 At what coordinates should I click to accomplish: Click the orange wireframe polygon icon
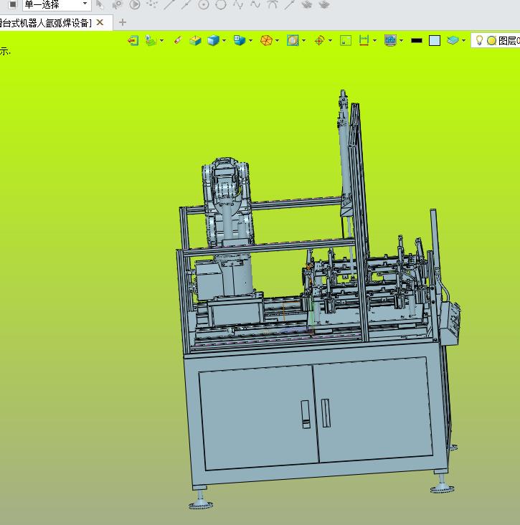[267, 41]
